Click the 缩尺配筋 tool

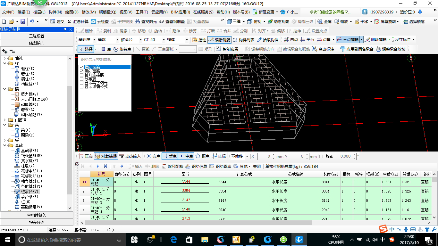(173, 166)
